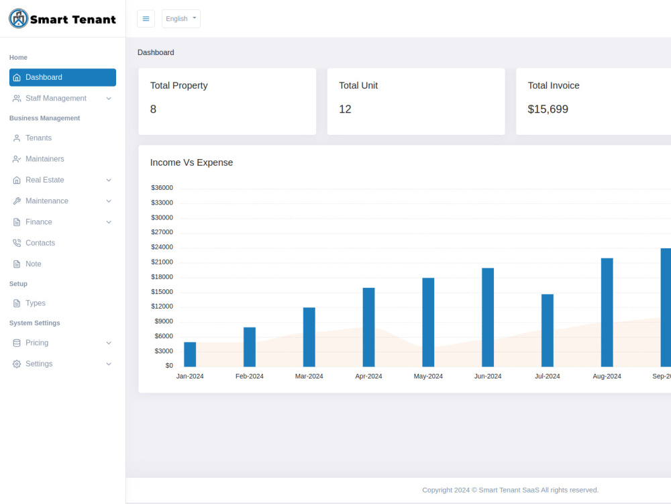
Task: Click the Note file icon
Action: [17, 264]
